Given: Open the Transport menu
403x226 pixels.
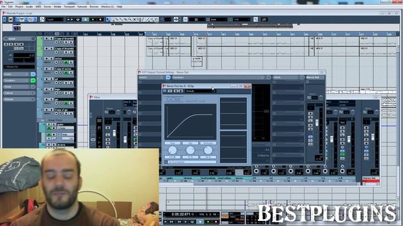Looking at the screenshot, I should (x=69, y=7).
